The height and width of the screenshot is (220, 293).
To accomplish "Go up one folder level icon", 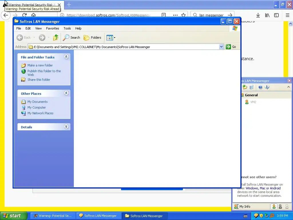I will coord(56,38).
